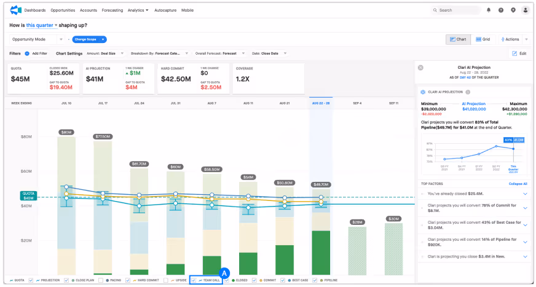Expand the 14% of Pipeline factor

(526, 242)
